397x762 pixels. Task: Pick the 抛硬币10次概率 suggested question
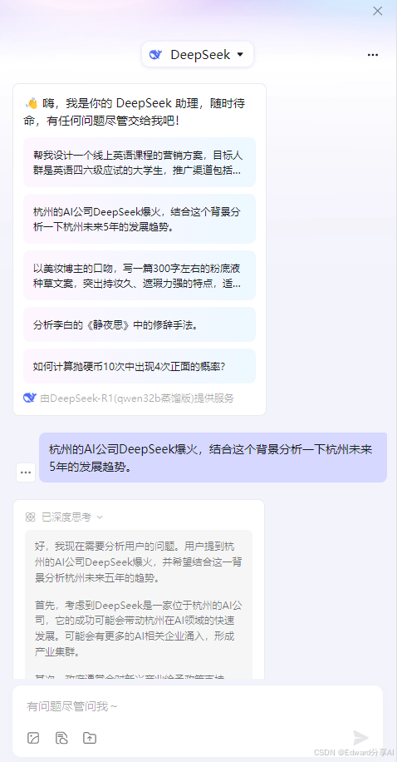[140, 366]
